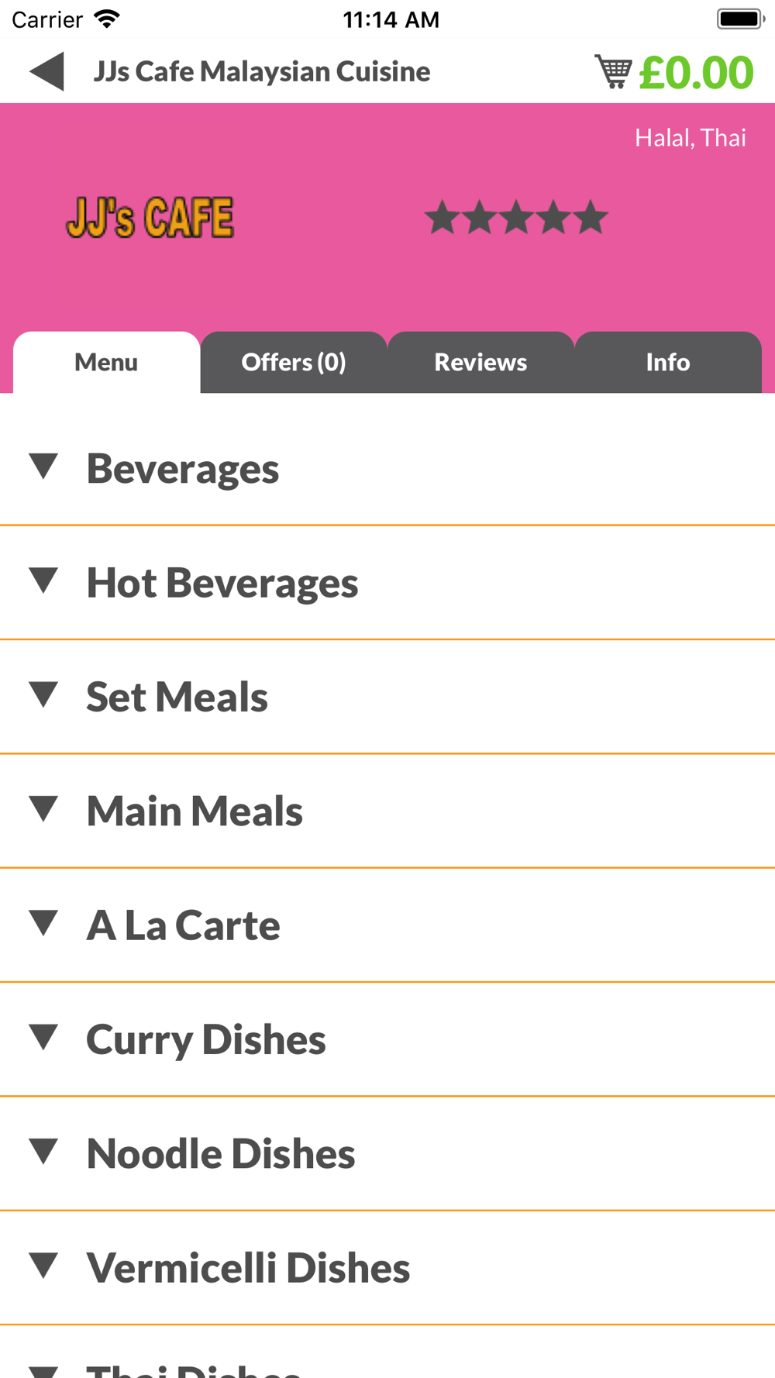Open the shopping cart icon
The image size is (775, 1378).
(613, 71)
